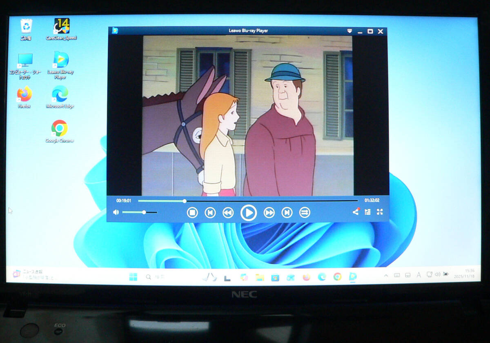Select the Leawo Blu-ray Player desktop shortcut
The height and width of the screenshot is (343, 490).
pos(60,65)
